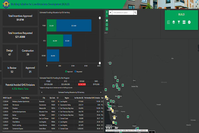The width and height of the screenshot is (199, 133).
Task: Click the PG&E approved $3.63M bar
Action: 52,26
